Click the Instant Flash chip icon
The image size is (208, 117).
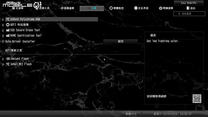click(8, 59)
